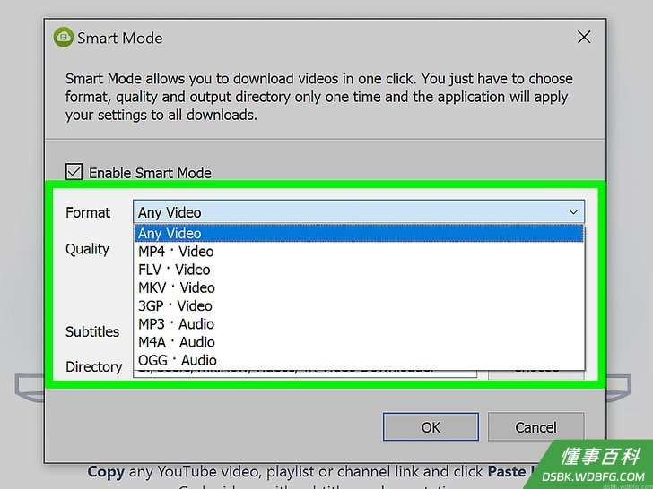Select Any Video from format list
The image size is (653, 489).
click(x=359, y=233)
